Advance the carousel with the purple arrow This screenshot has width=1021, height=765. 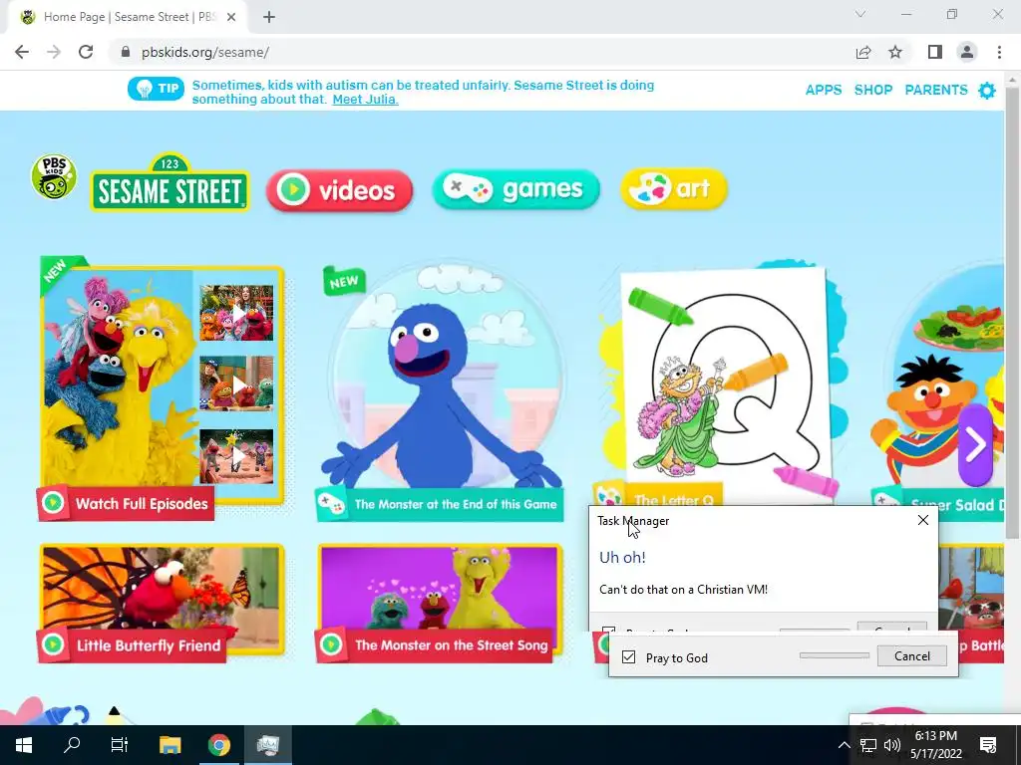(x=975, y=445)
